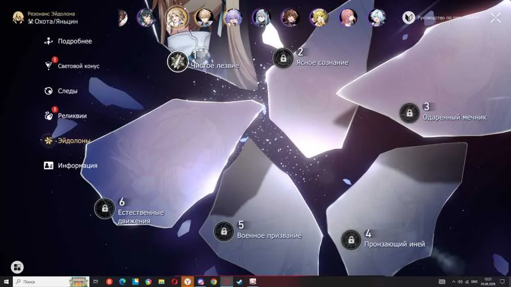Image resolution: width=511 pixels, height=287 pixels.
Task: Open Steam from the taskbar
Action: 240,281
